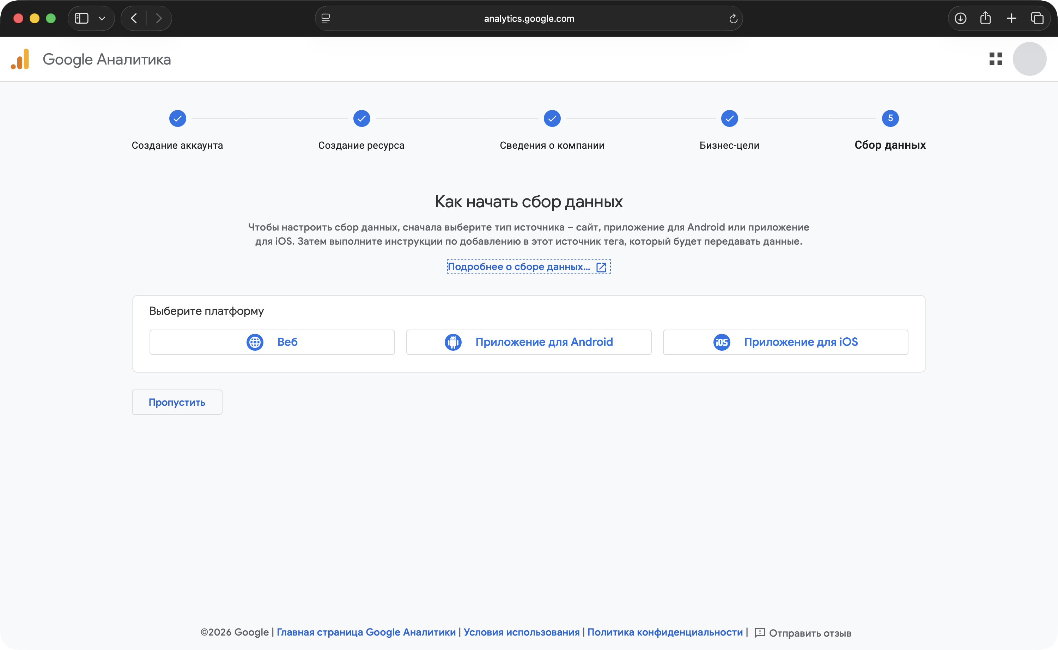
Task: Go to the Бизнес-цели step
Action: tap(729, 130)
